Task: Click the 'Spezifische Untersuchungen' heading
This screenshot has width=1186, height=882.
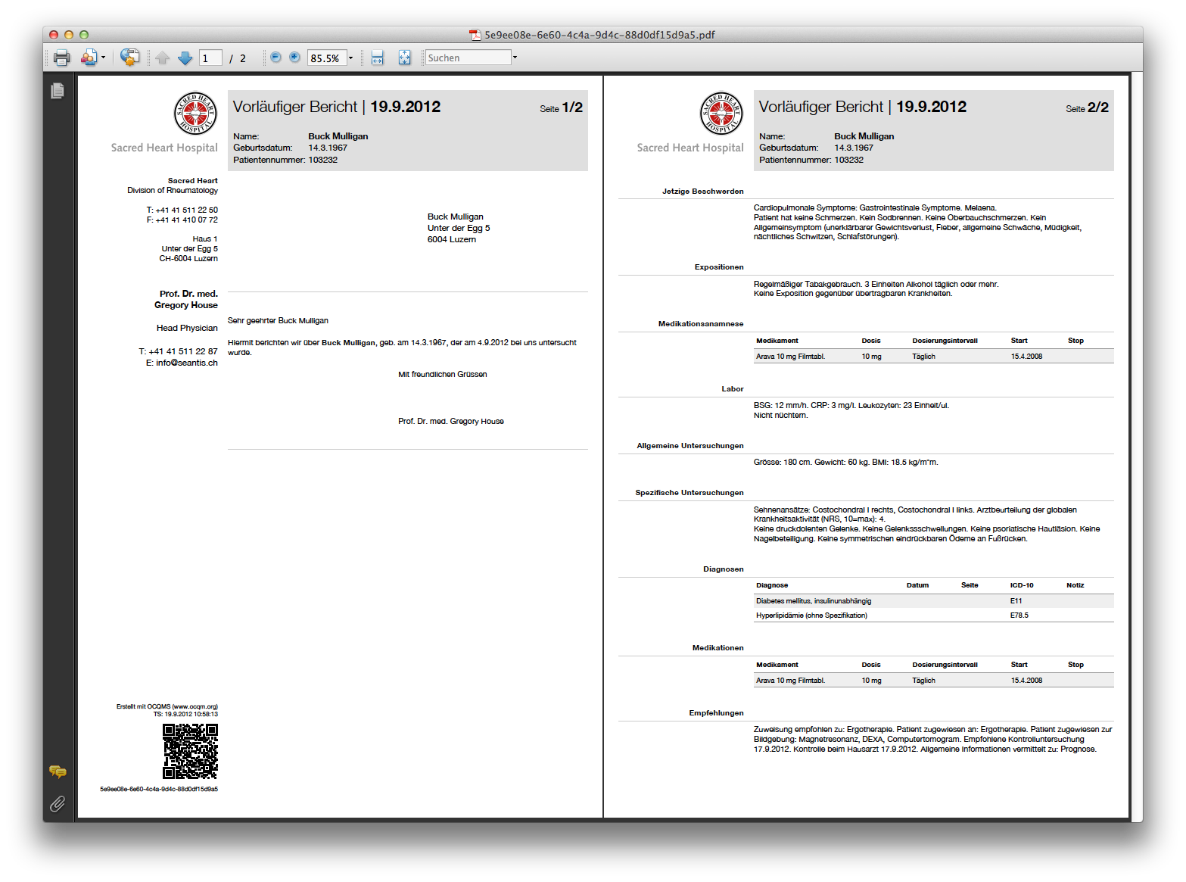Action: coord(689,493)
